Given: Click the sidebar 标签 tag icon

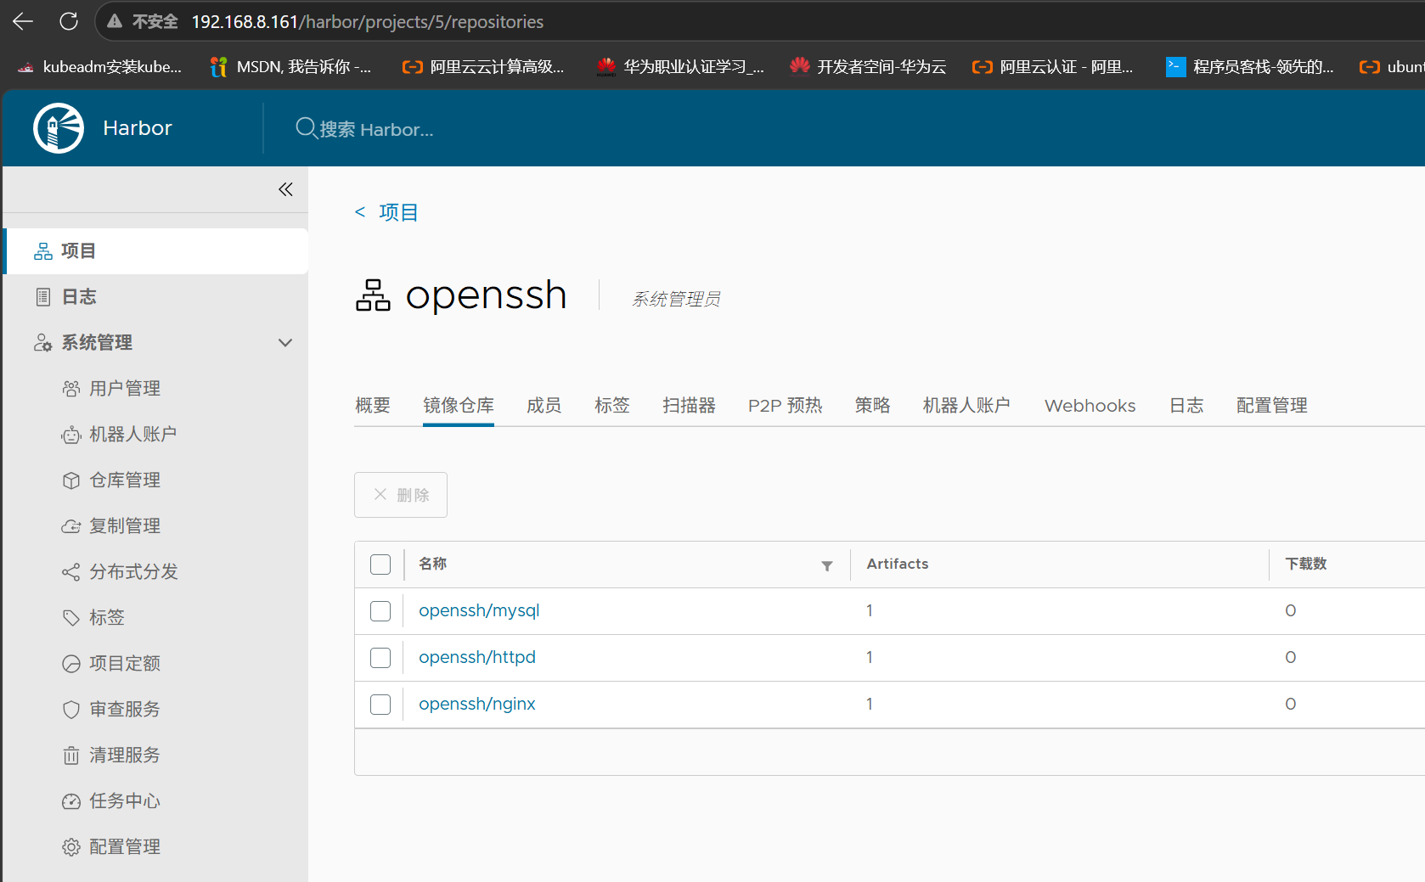Looking at the screenshot, I should tap(71, 618).
